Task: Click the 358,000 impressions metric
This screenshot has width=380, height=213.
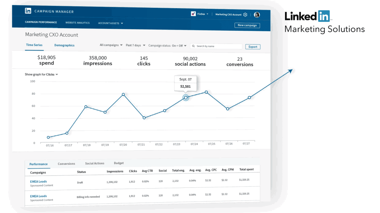Action: point(98,60)
